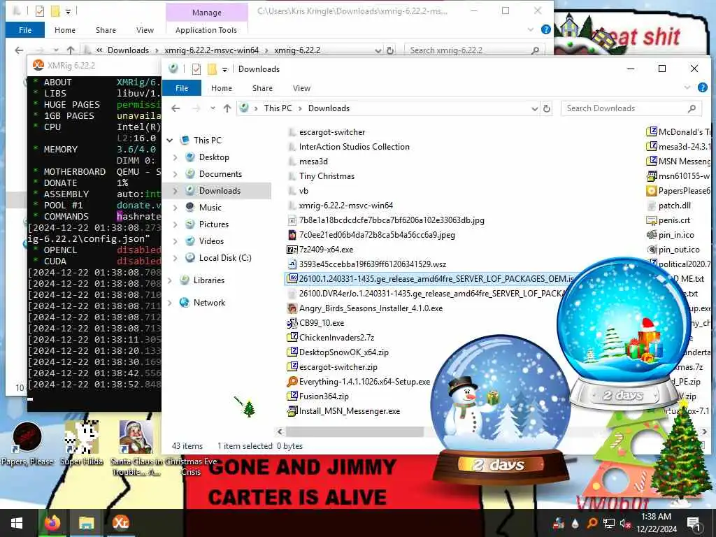Image resolution: width=716 pixels, height=537 pixels.
Task: Open Everything search tray icon
Action: 592,523
